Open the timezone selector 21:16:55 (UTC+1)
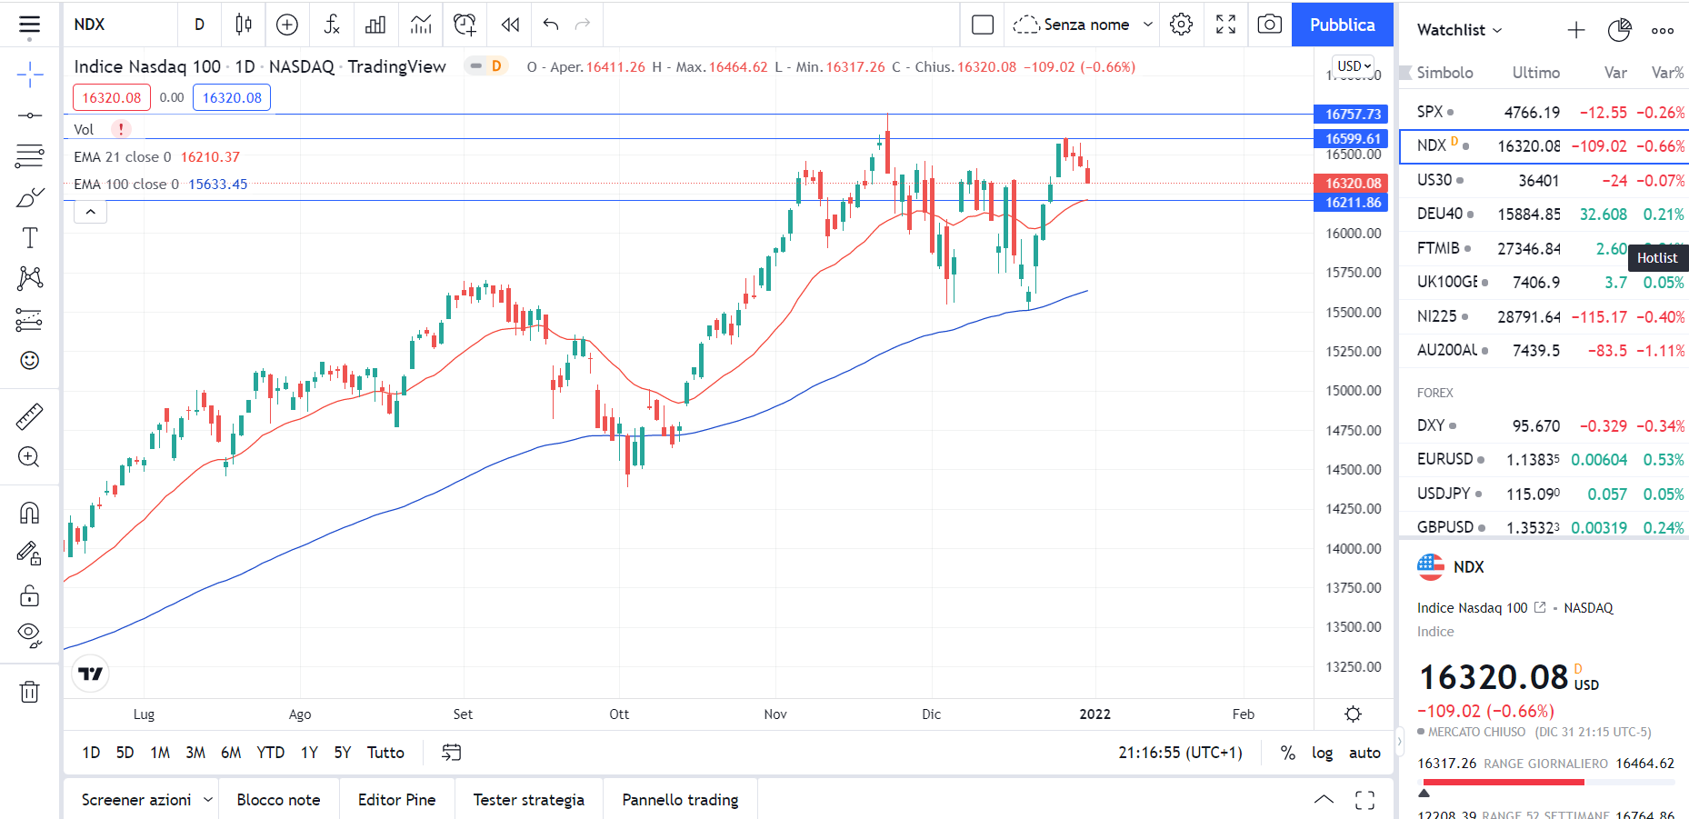Viewport: 1689px width, 819px height. tap(1180, 753)
